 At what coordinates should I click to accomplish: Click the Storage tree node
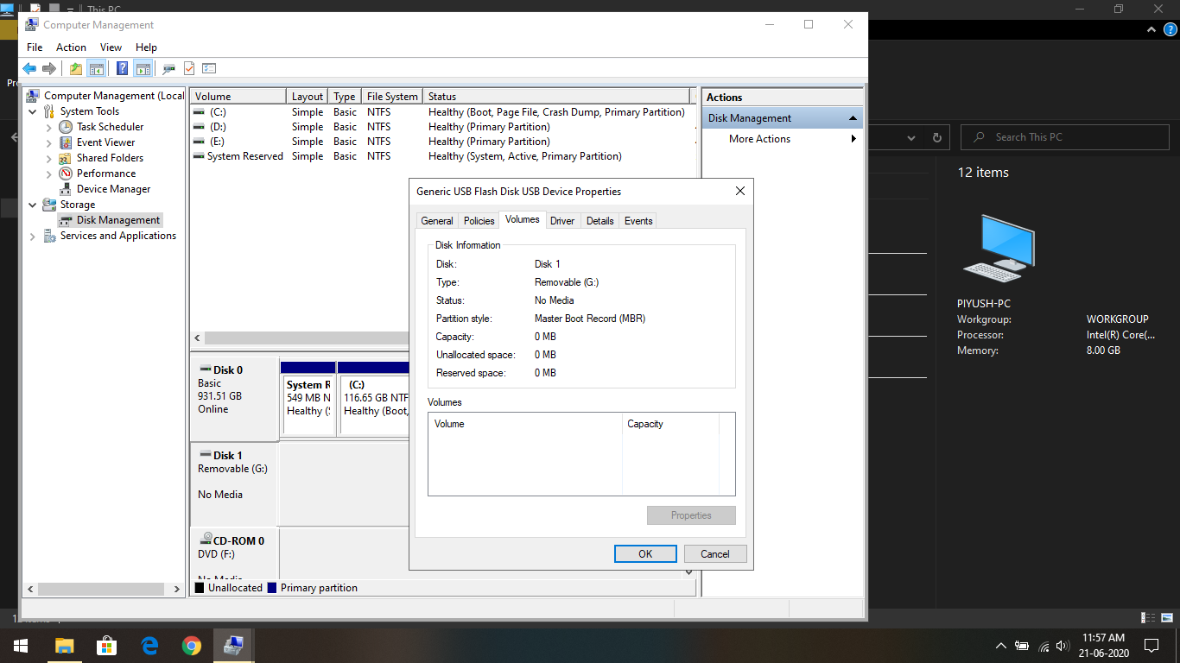tap(77, 205)
